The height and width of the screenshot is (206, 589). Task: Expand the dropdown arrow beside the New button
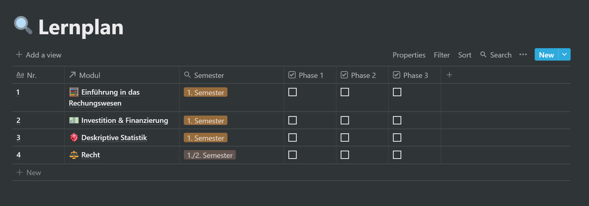click(564, 54)
